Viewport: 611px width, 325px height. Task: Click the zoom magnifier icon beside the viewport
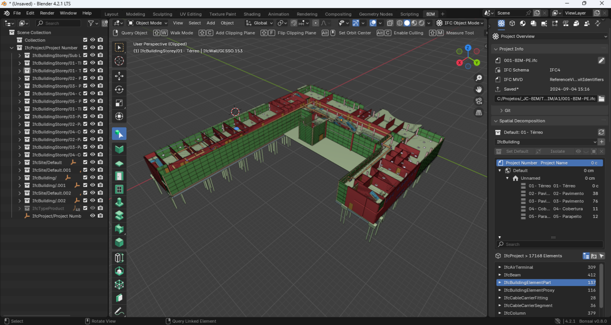point(479,78)
